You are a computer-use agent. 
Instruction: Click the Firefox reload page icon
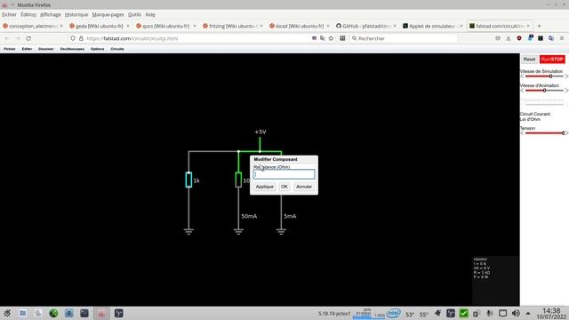point(28,38)
